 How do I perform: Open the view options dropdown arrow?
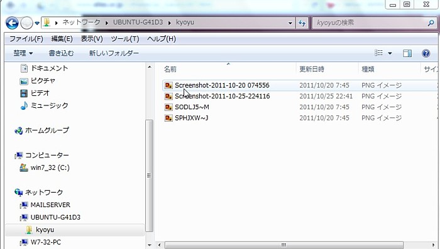[390, 53]
